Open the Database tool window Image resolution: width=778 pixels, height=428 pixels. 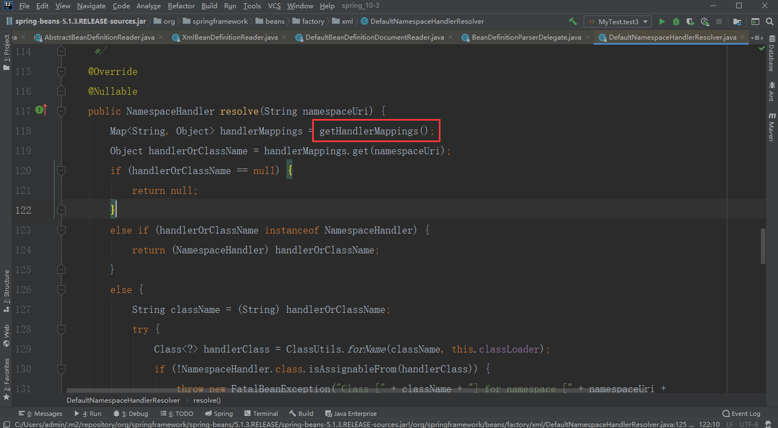(x=771, y=54)
